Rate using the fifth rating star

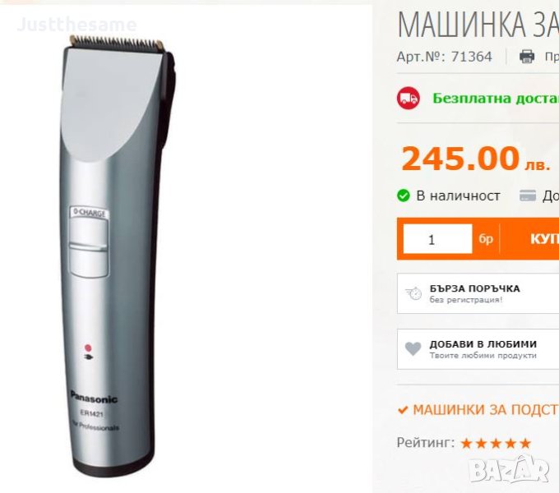tap(525, 444)
